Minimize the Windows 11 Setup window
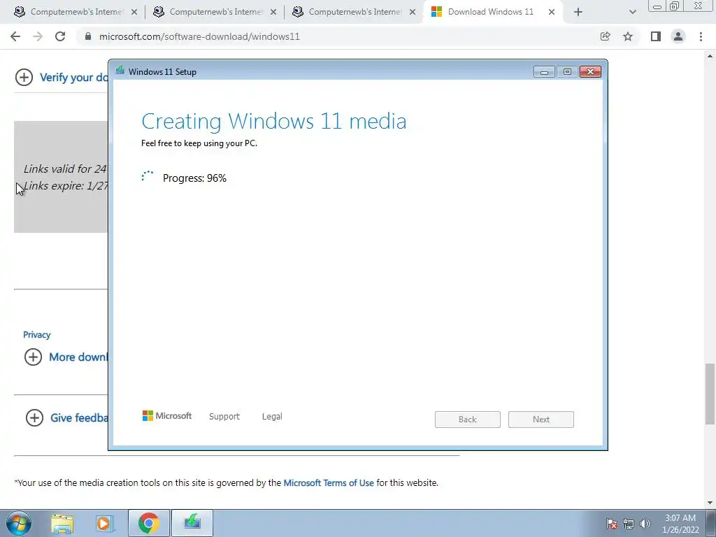 coord(544,72)
